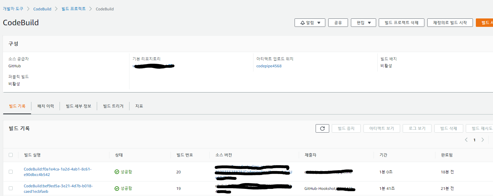Screen dimensions: 493x196
Task: Click the 빌드 중지 button
Action: (346, 128)
